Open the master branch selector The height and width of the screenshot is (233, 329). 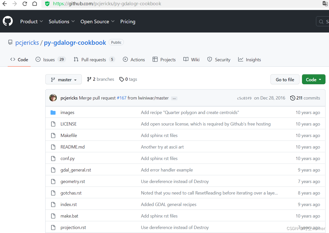click(64, 79)
